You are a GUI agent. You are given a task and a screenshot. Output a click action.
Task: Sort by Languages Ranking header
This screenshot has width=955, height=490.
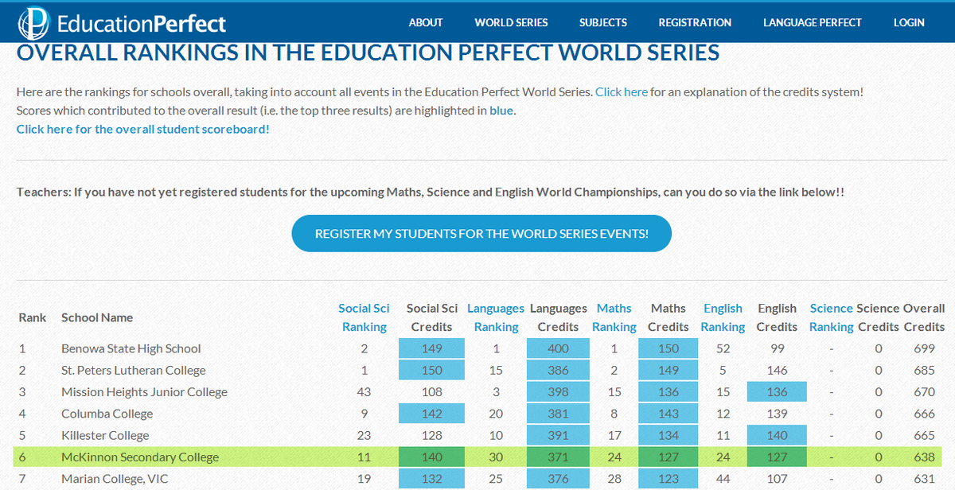pos(496,317)
